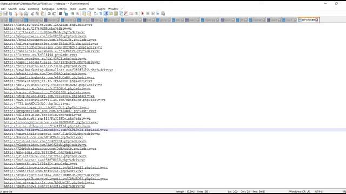Click the Stop Recording macro icon
Image resolution: width=346 pixels, height=194 pixels.
[148, 13]
